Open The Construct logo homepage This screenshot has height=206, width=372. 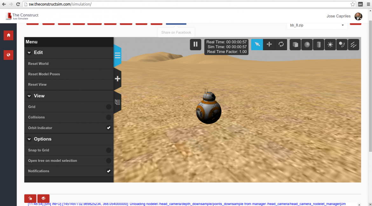tap(22, 16)
